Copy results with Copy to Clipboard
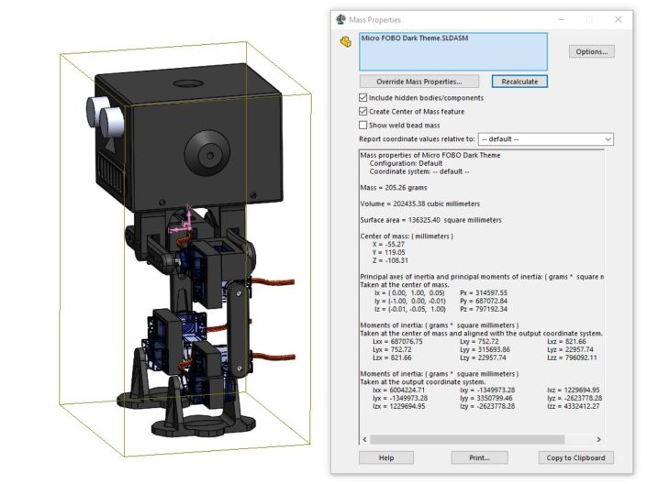Image resolution: width=647 pixels, height=484 pixels. pos(574,457)
